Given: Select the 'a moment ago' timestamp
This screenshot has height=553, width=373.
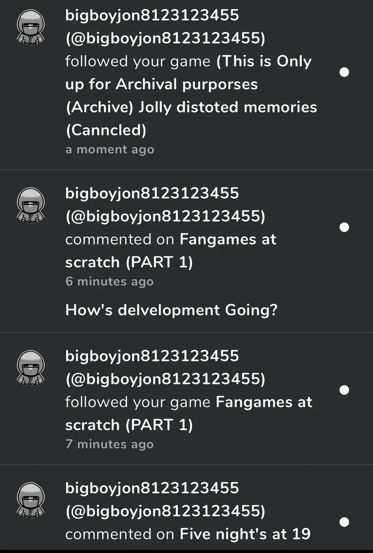Looking at the screenshot, I should 110,149.
